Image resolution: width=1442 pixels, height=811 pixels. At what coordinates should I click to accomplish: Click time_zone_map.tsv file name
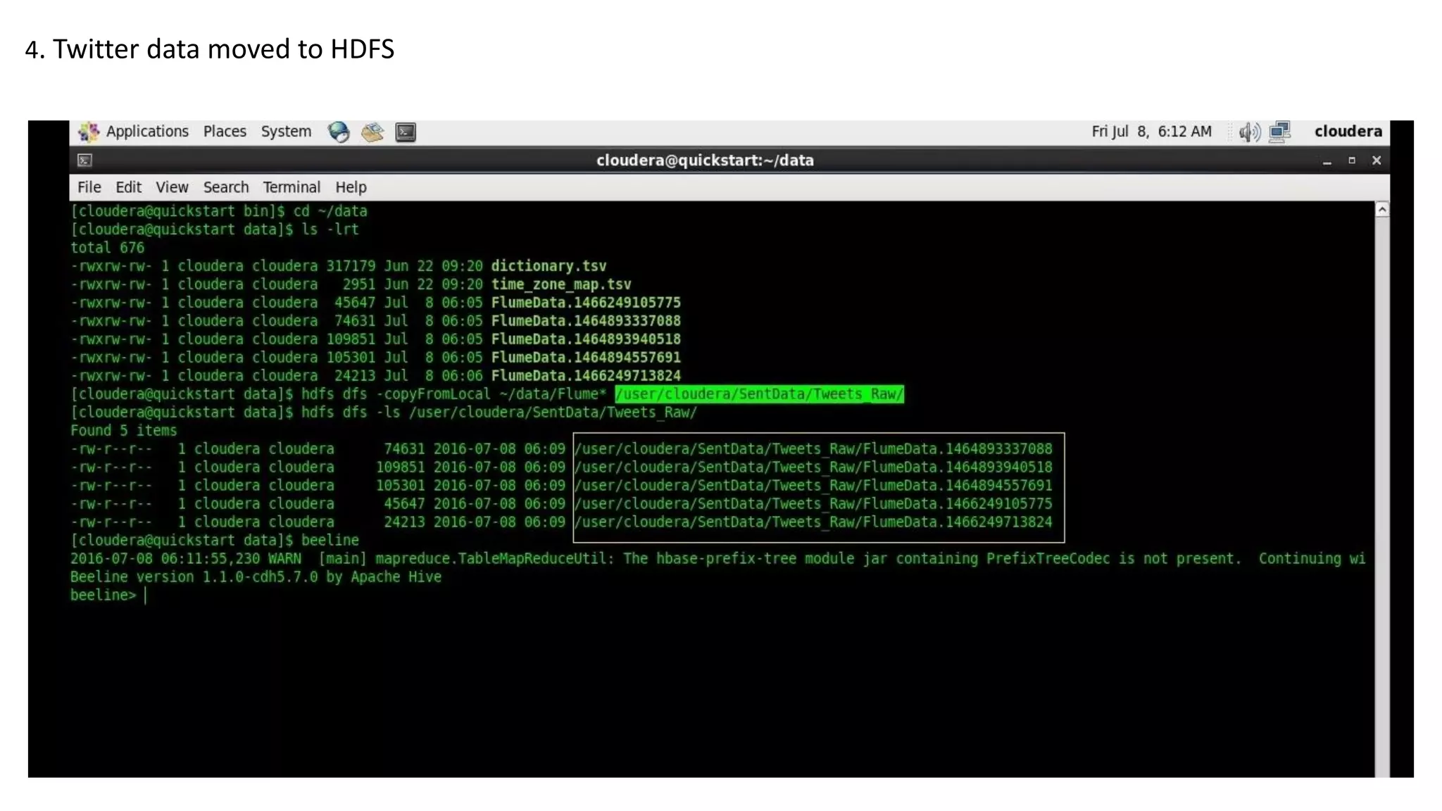tap(561, 284)
